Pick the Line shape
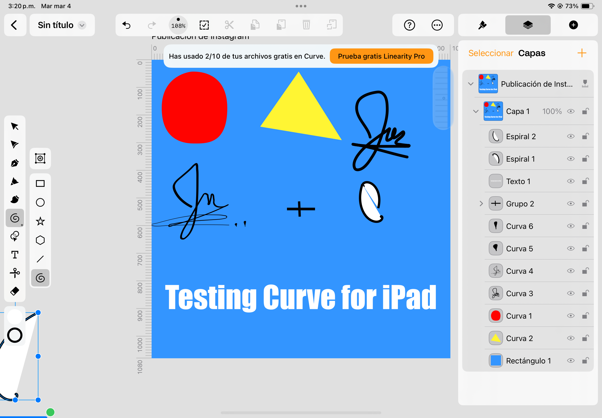 click(x=40, y=259)
